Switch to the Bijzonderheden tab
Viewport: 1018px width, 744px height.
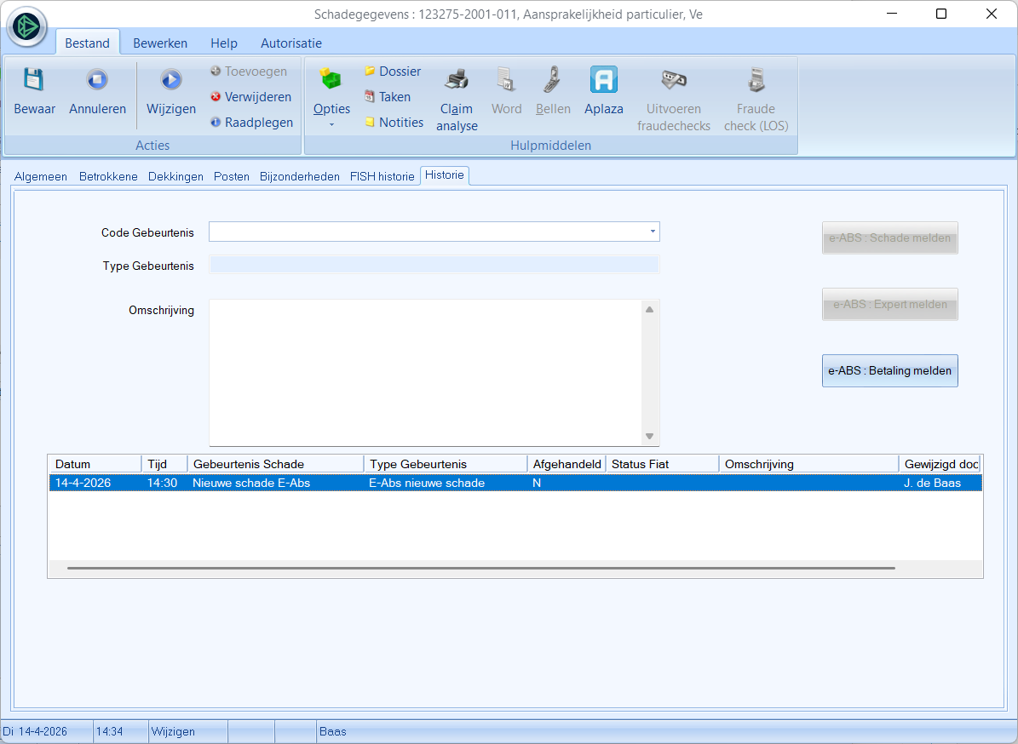coord(299,176)
